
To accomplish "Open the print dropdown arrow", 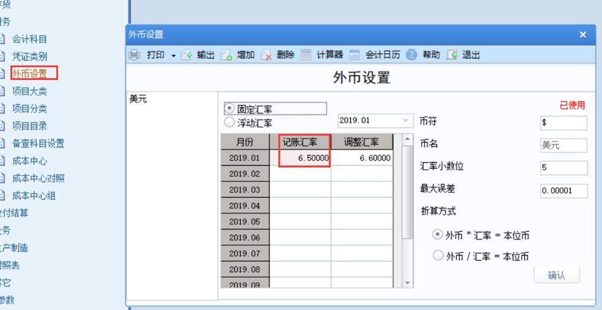I will click(173, 56).
